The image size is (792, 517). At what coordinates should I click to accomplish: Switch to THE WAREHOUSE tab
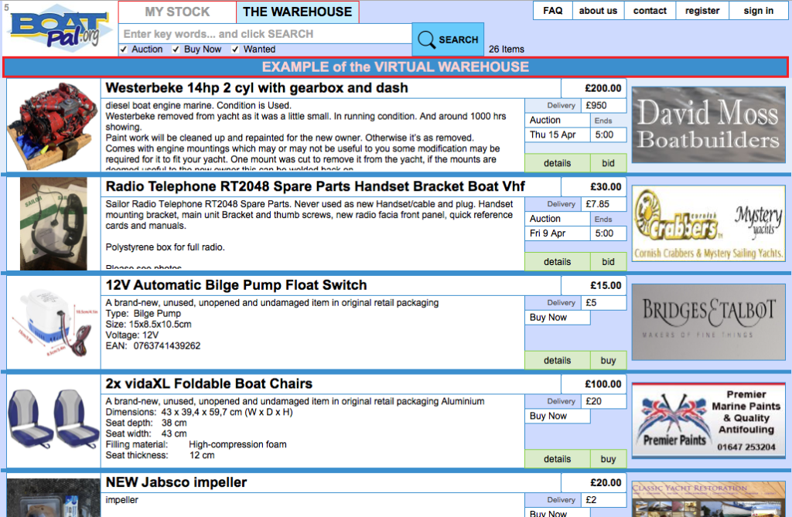298,12
